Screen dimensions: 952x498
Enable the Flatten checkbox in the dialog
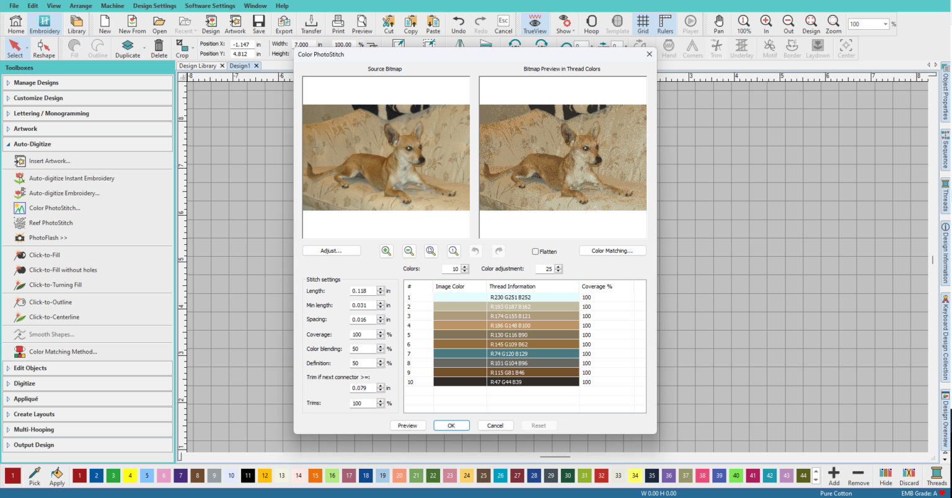537,251
